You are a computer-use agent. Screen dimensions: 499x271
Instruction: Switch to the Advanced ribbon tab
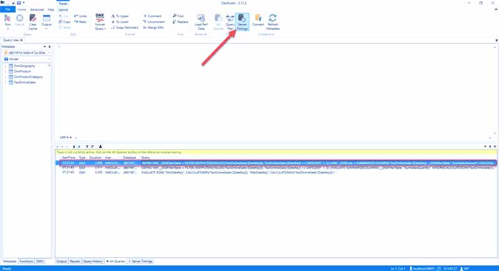click(x=37, y=9)
